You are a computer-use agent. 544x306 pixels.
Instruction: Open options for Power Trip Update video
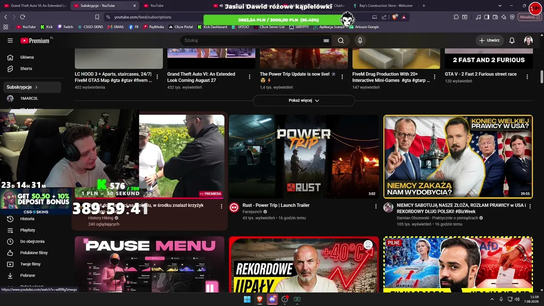click(x=342, y=77)
